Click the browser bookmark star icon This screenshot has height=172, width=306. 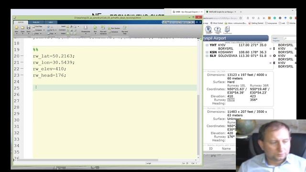click(x=240, y=18)
